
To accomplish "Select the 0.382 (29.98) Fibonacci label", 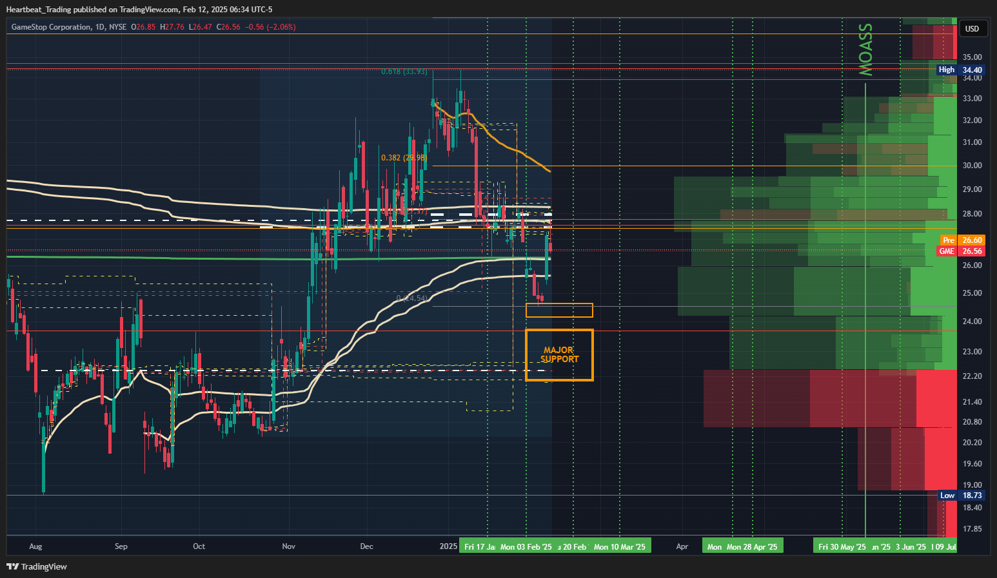I will 404,158.
